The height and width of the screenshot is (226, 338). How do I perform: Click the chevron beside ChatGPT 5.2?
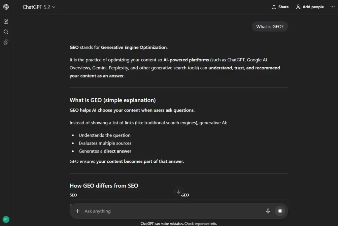tap(53, 7)
